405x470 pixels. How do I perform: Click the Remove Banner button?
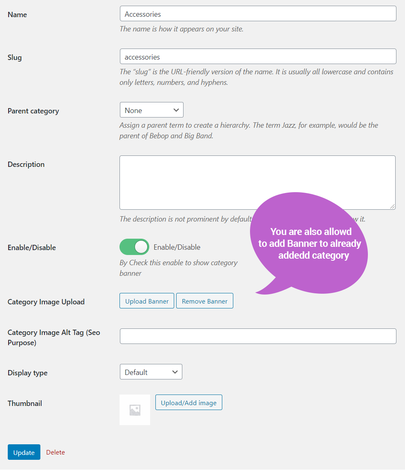pos(205,301)
